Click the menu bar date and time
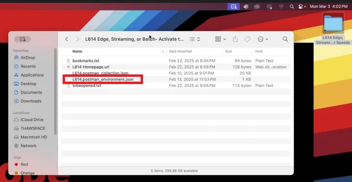Viewport: 352px width, 182px height. 329,7
